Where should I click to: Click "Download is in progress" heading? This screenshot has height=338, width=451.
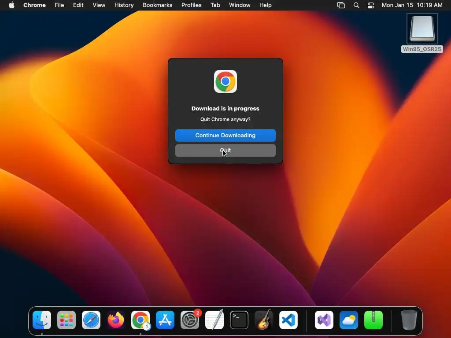pos(225,108)
